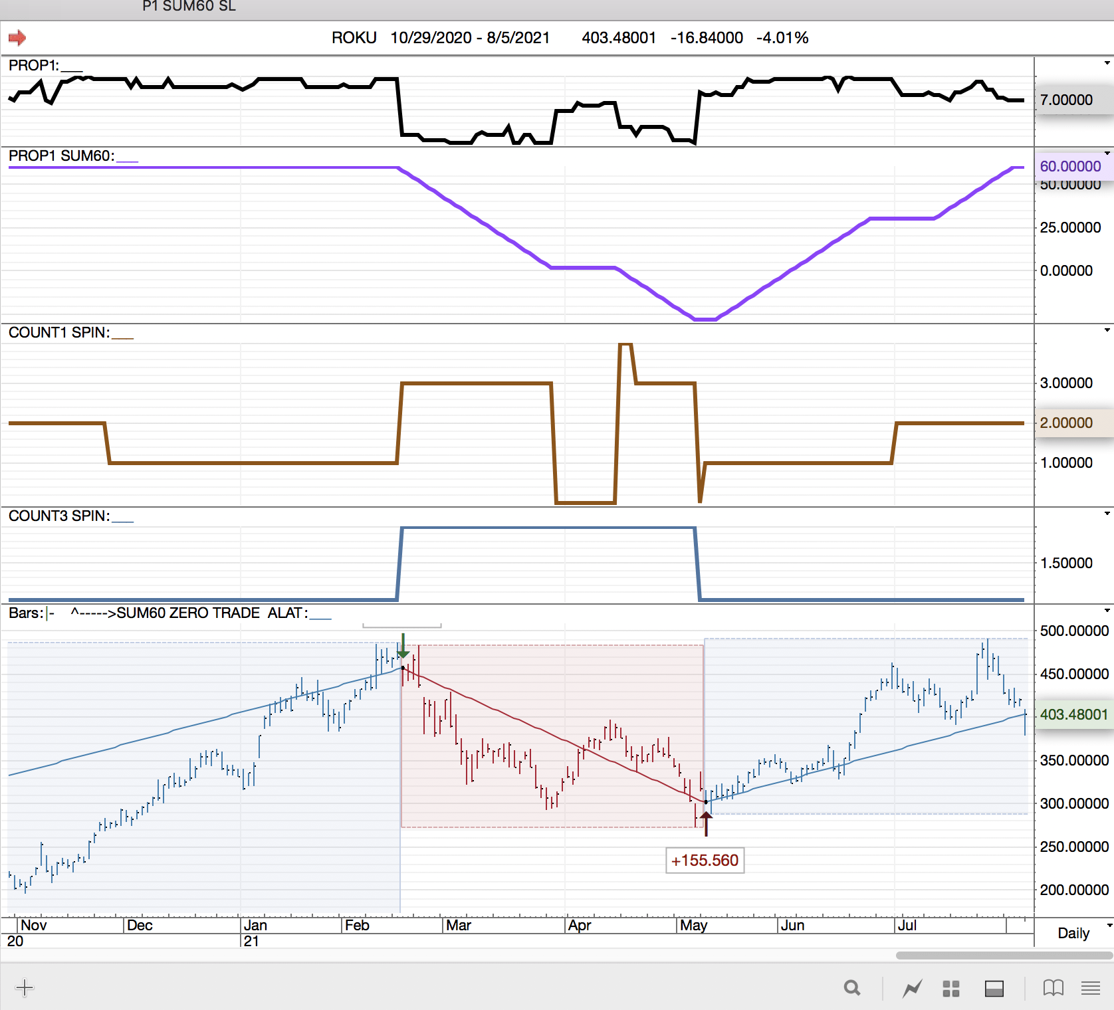Click the line chart icon in the bottom toolbar
Image resolution: width=1114 pixels, height=1010 pixels.
pos(913,989)
